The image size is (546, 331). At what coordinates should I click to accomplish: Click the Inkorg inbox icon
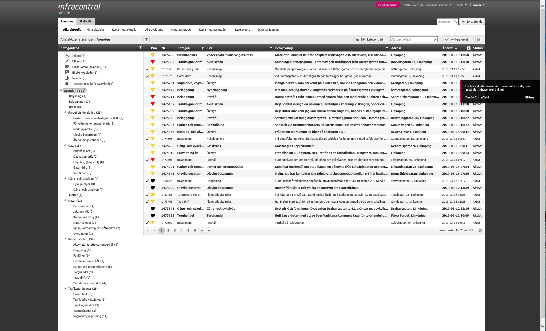(x=67, y=56)
